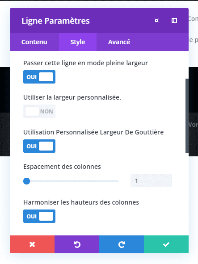
Task: Discard changes with the red X button
Action: pyautogui.click(x=32, y=244)
